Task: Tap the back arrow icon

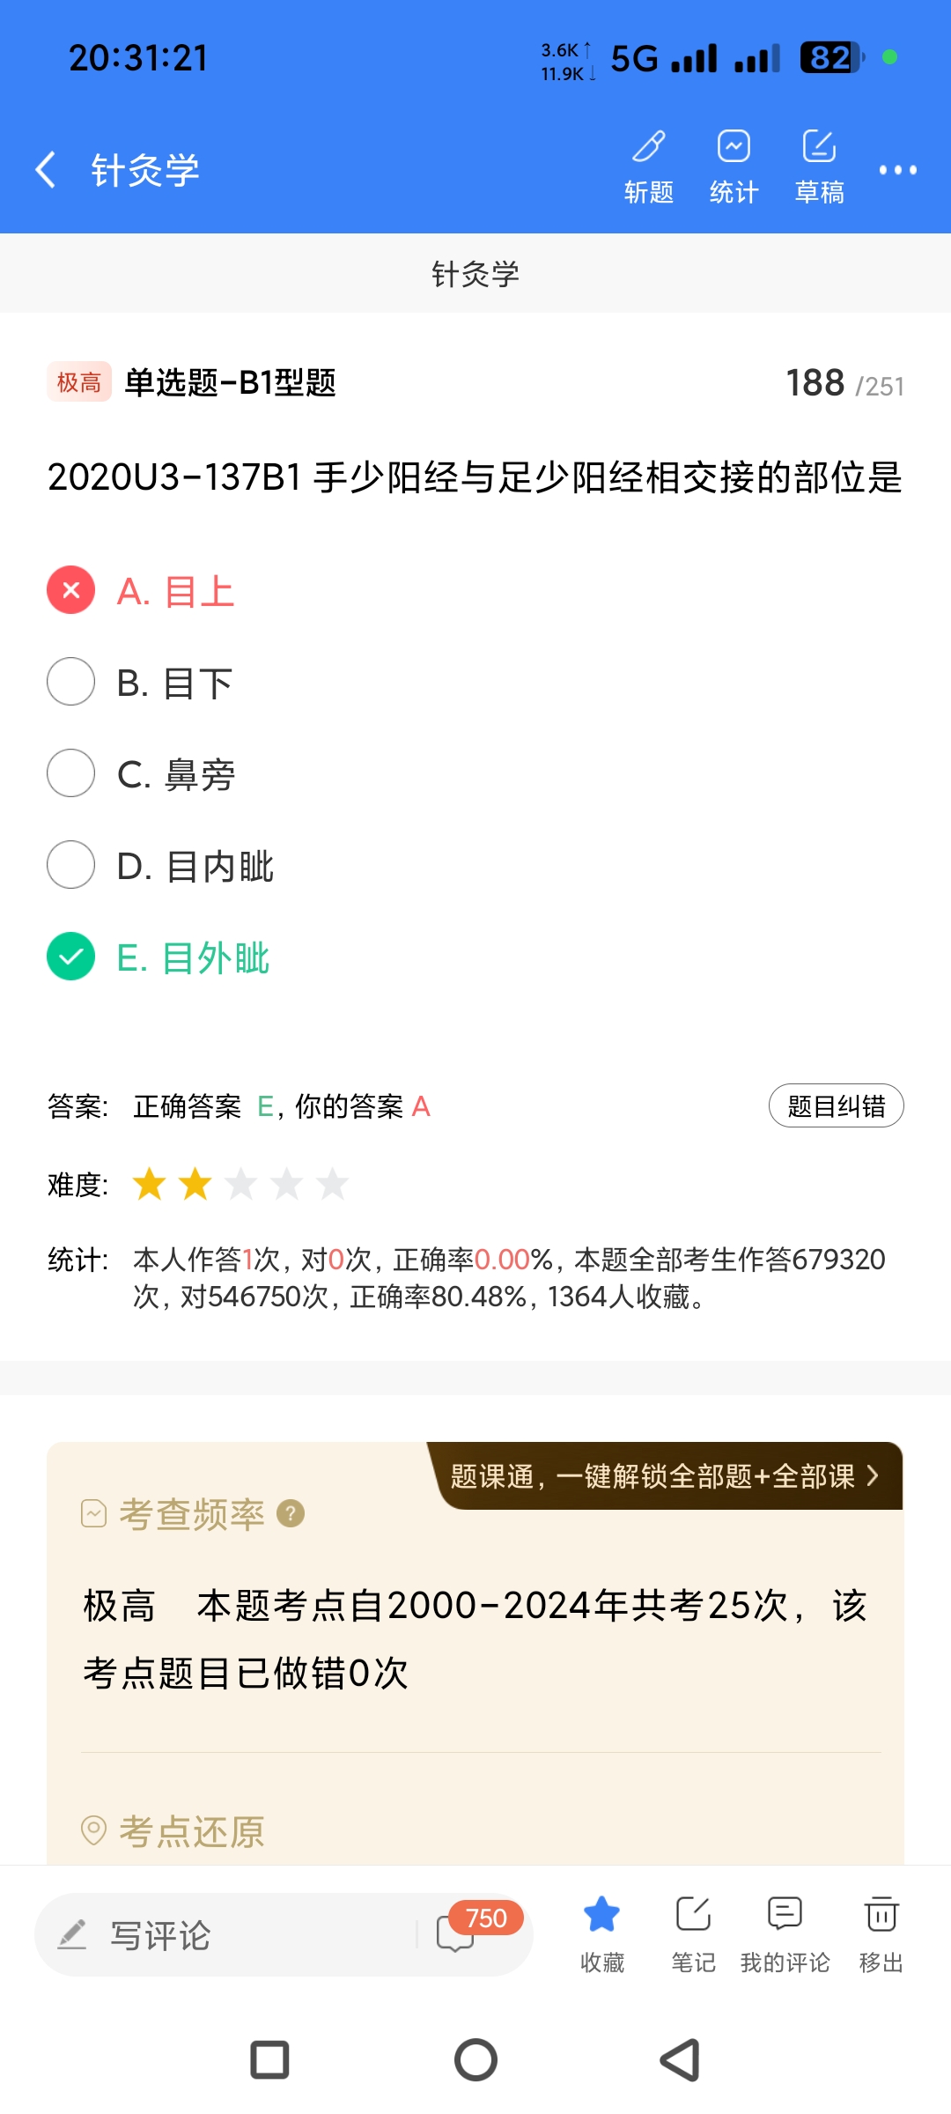Action: point(46,169)
